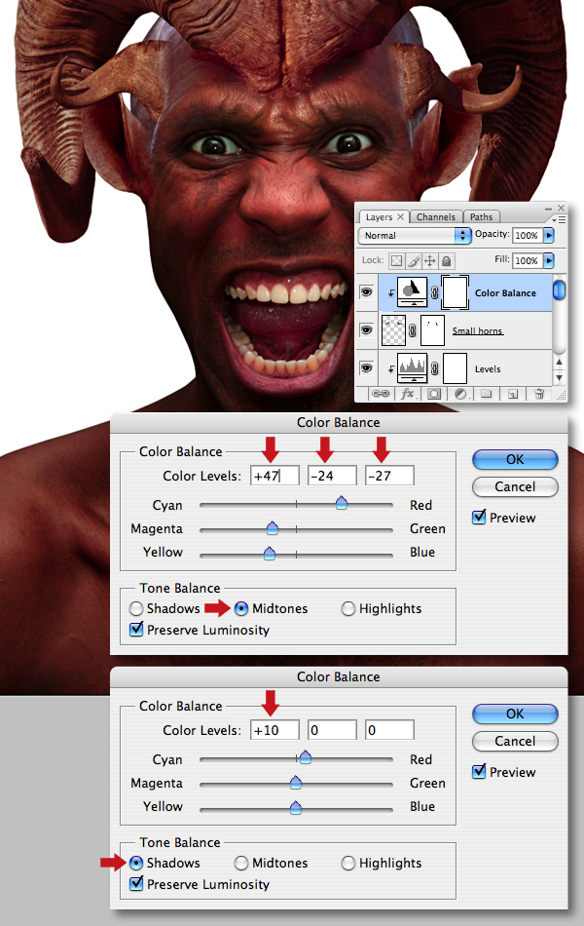This screenshot has width=584, height=926.
Task: Click the lock image pixels brush icon
Action: click(414, 260)
